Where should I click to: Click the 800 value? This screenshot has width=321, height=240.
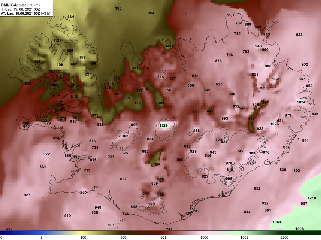pyautogui.click(x=191, y=85)
